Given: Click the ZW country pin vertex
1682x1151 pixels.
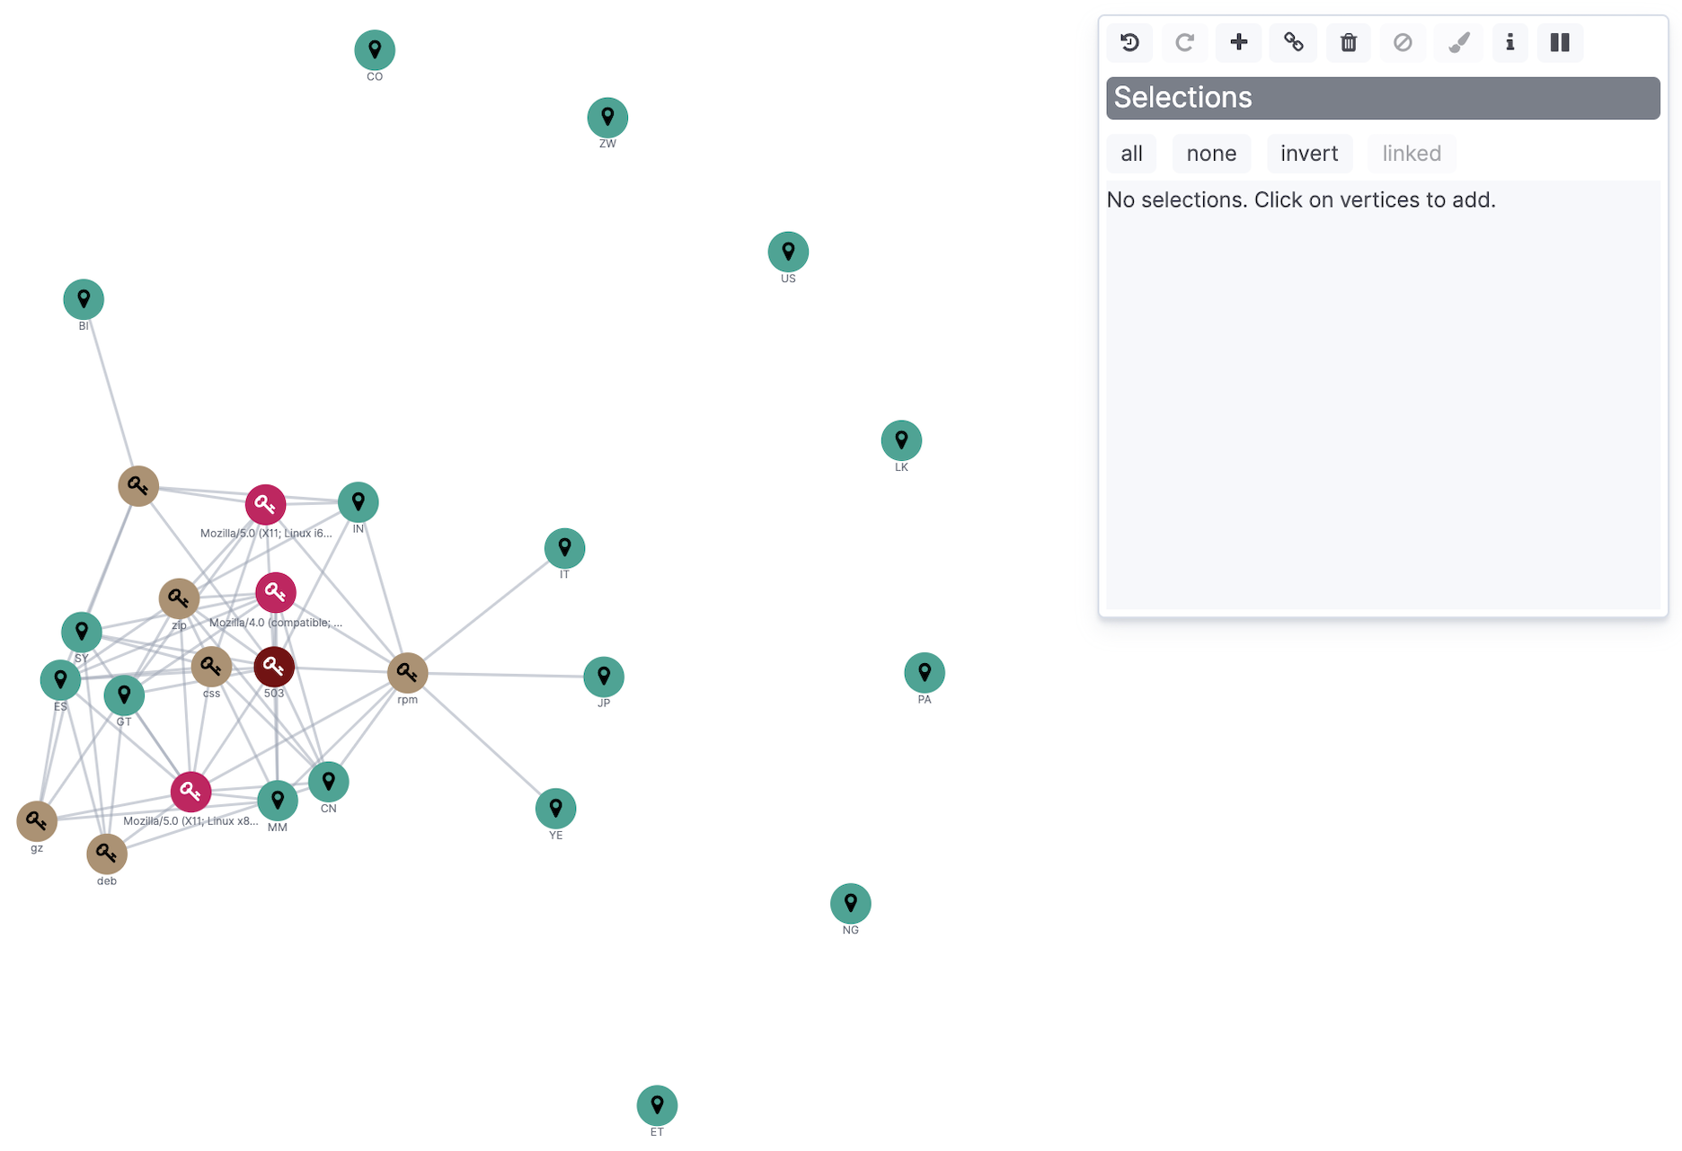Looking at the screenshot, I should (x=607, y=116).
